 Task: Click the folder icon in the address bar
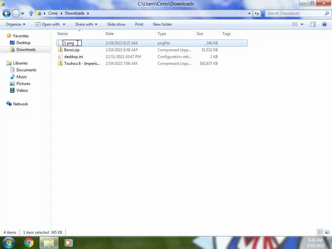tap(39, 13)
